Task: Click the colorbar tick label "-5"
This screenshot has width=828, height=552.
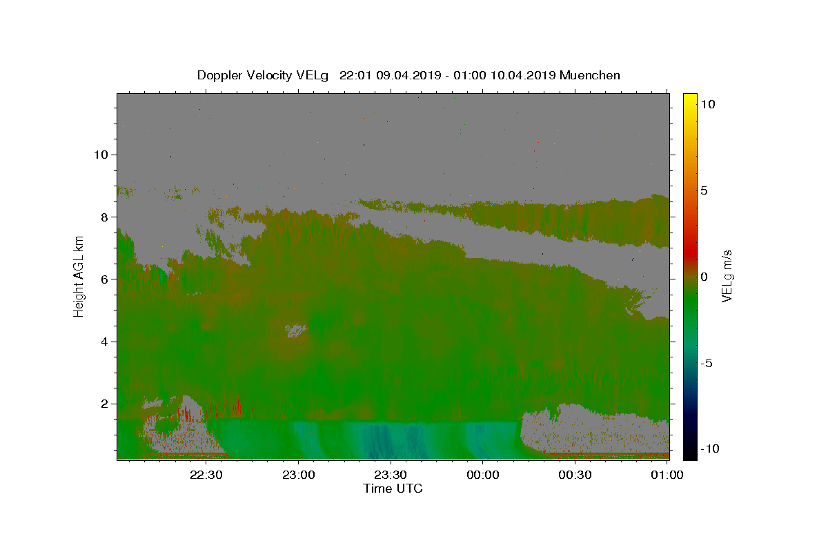Action: (707, 363)
